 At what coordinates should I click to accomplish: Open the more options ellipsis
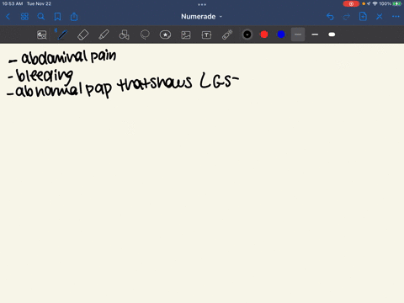click(x=396, y=17)
